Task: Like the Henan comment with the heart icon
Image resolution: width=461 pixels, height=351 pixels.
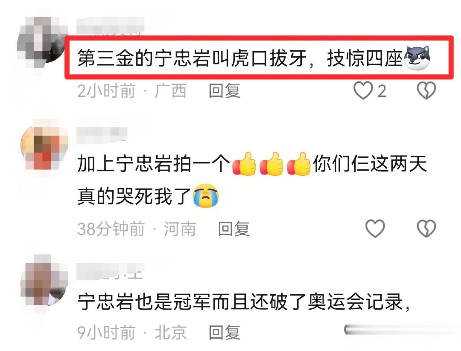Action: click(x=375, y=228)
